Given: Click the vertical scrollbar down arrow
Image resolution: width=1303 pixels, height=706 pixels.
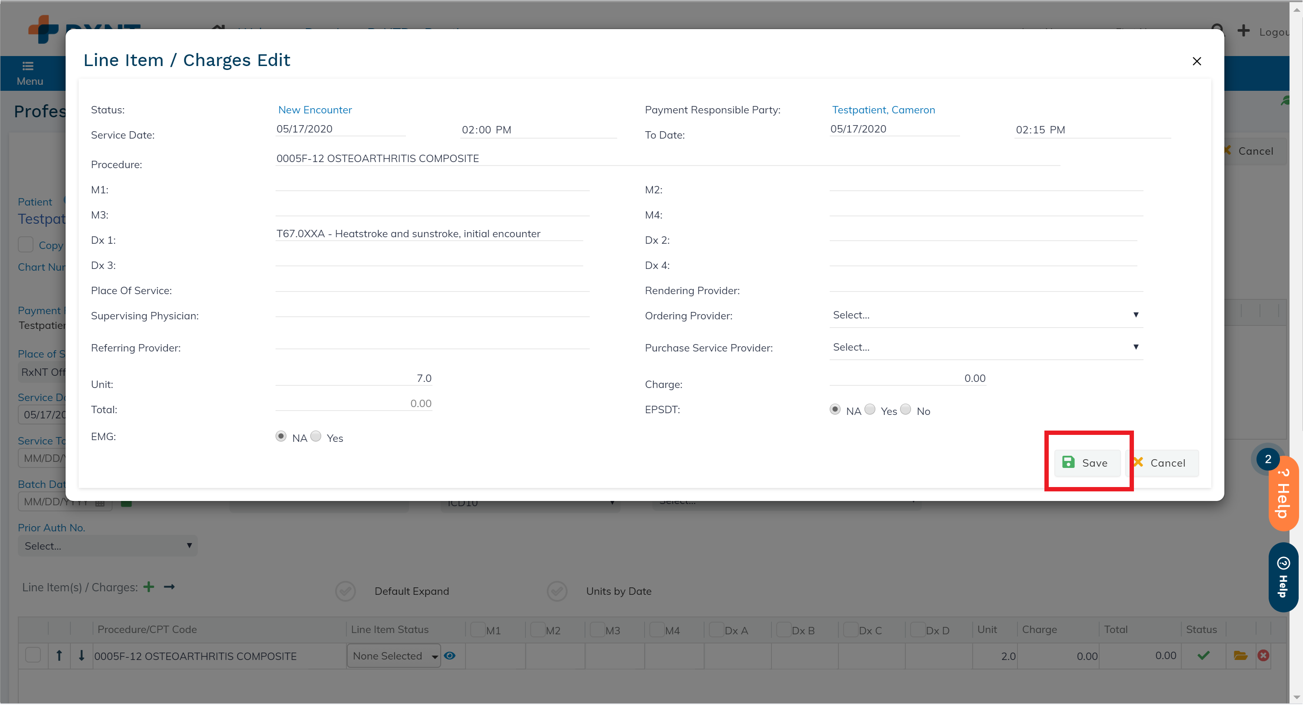Looking at the screenshot, I should 1296,698.
